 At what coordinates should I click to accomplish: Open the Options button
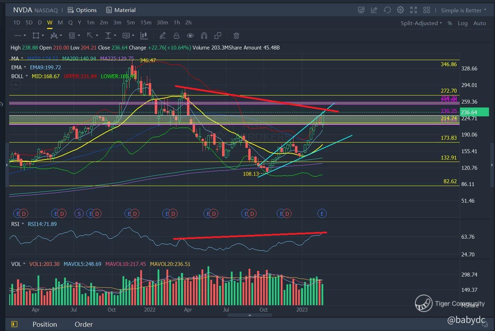tap(82, 10)
